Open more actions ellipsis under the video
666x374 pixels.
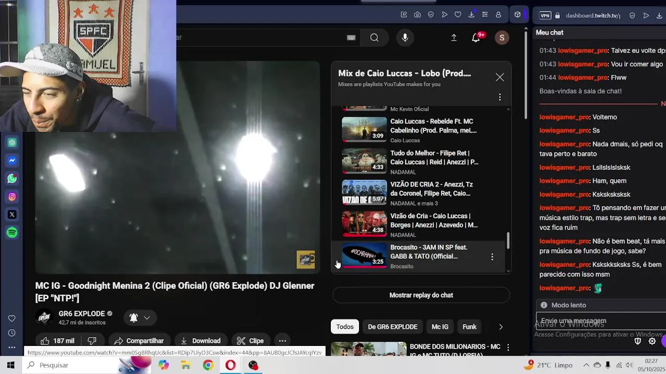[283, 341]
